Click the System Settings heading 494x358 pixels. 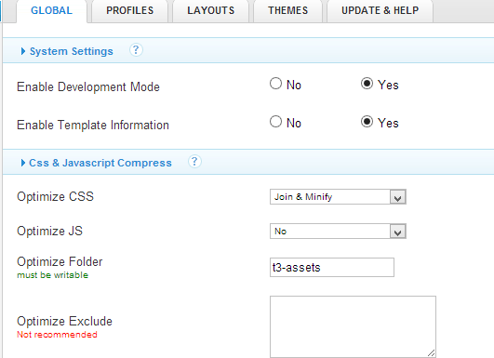point(72,51)
